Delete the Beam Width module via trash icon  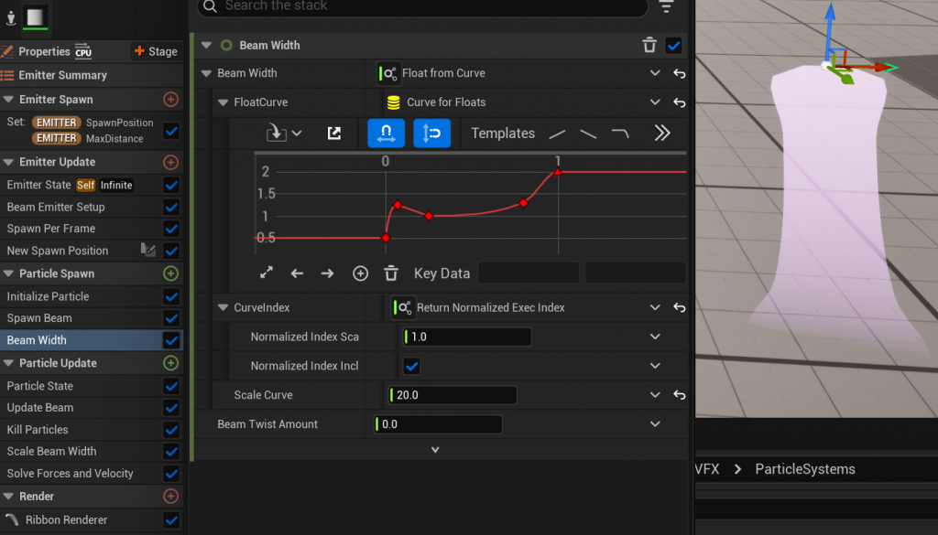pos(649,46)
